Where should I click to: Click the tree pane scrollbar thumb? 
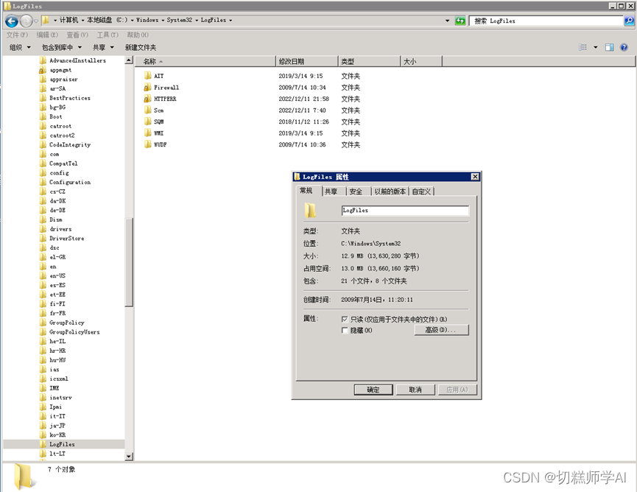(x=129, y=262)
